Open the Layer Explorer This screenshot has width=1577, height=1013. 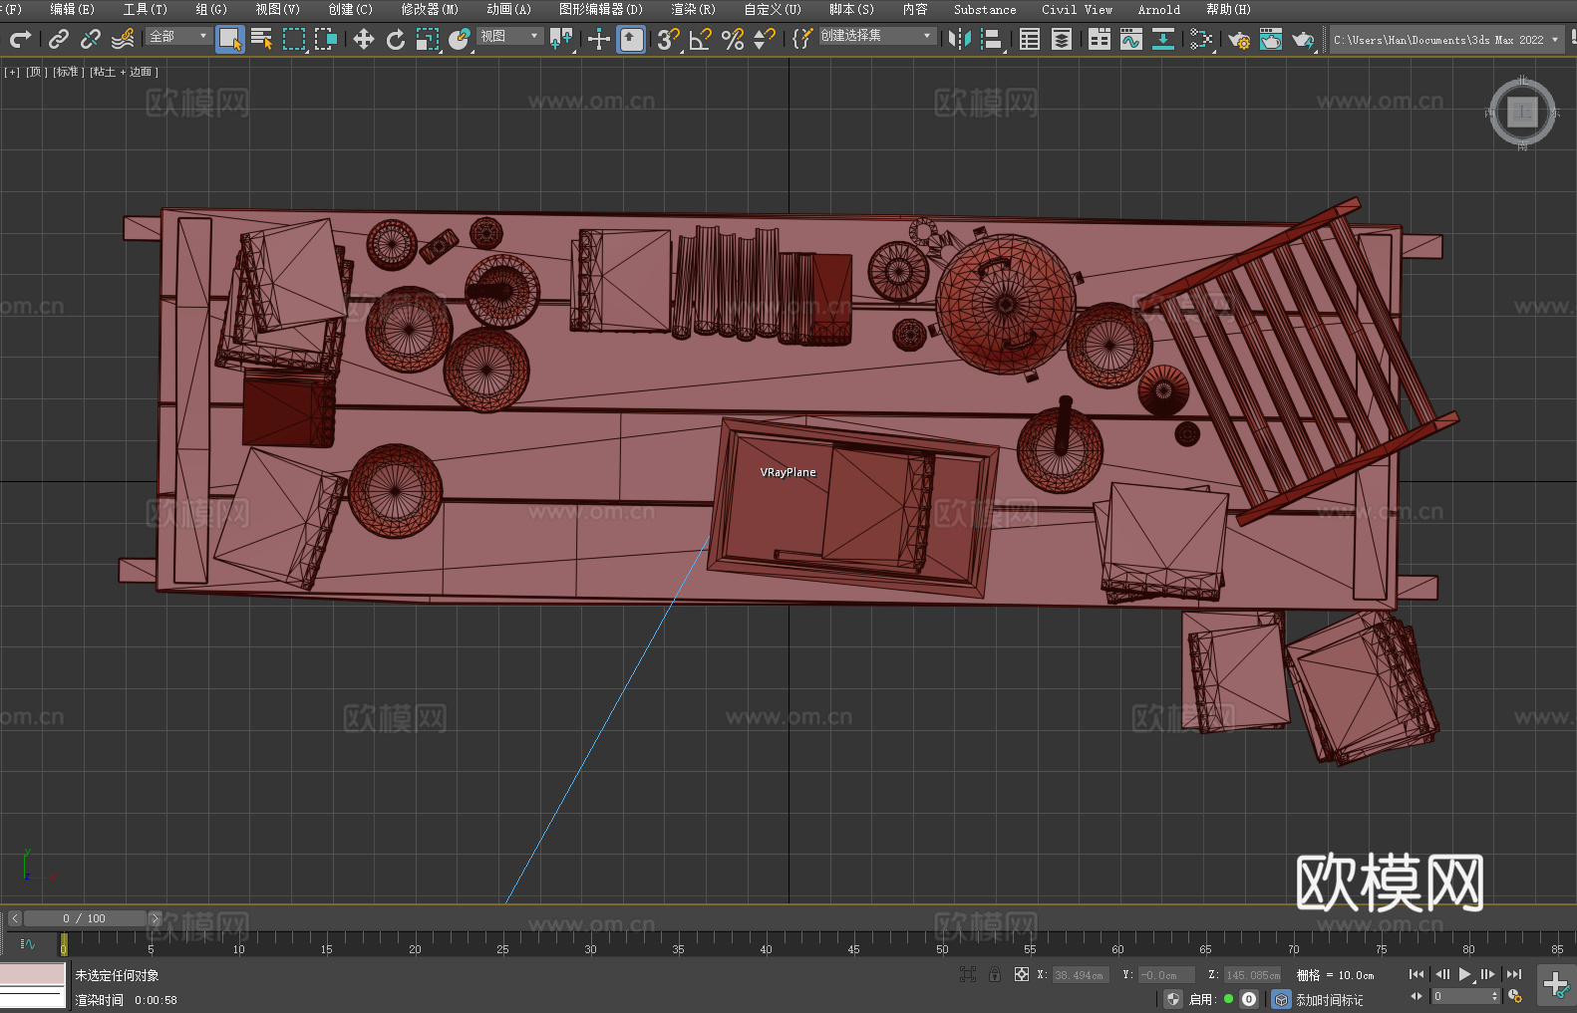1062,39
